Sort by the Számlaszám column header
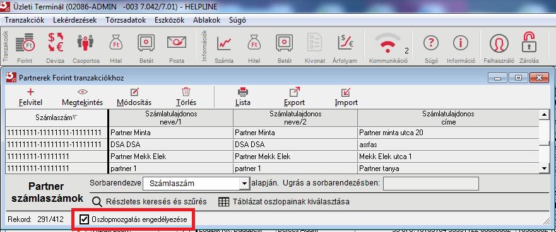The height and width of the screenshot is (232, 556). point(56,118)
